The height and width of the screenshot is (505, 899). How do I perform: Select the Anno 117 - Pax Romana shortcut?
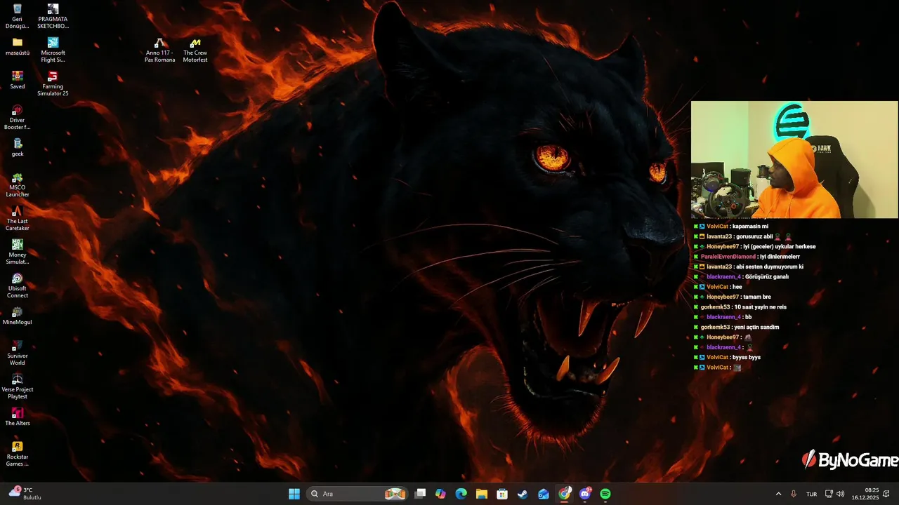[160, 50]
